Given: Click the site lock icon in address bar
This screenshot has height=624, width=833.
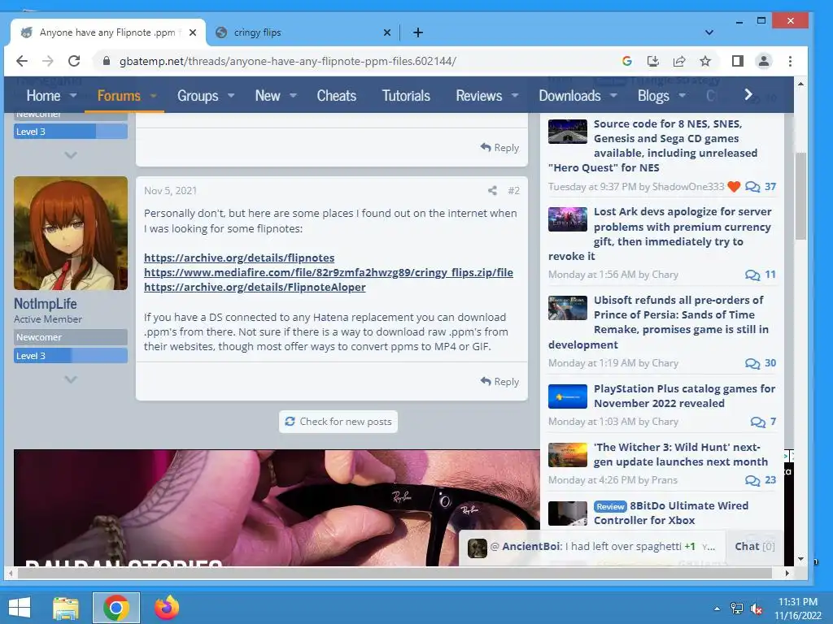Looking at the screenshot, I should pyautogui.click(x=107, y=61).
